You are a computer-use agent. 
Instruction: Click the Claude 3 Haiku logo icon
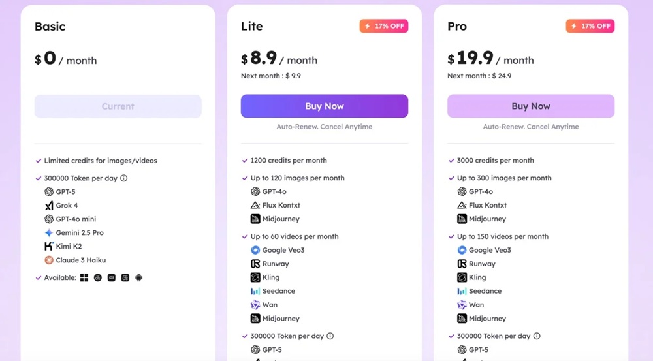pyautogui.click(x=49, y=260)
